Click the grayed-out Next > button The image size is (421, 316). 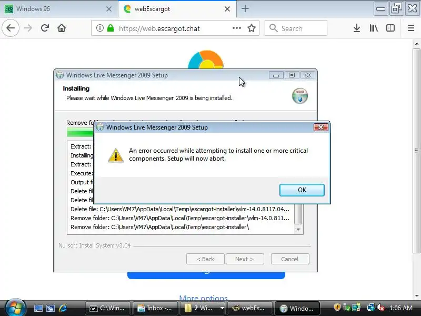245,259
